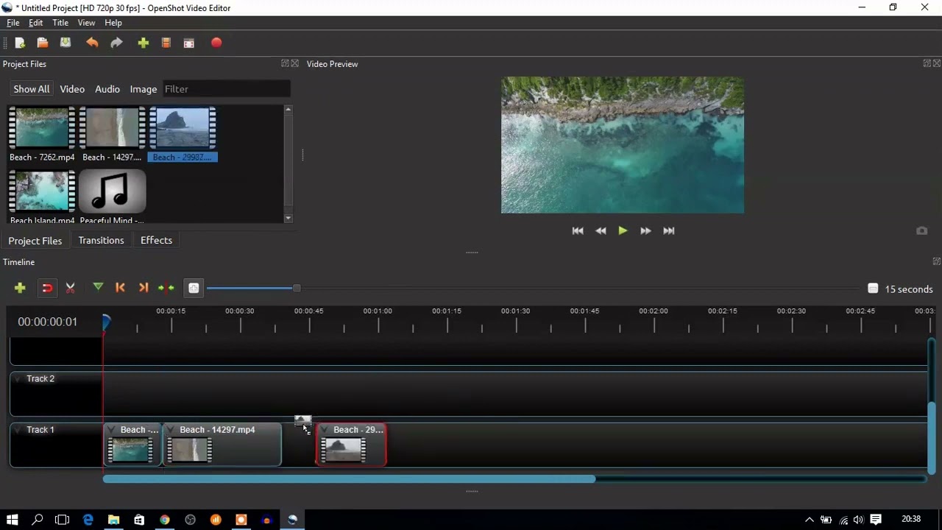Image resolution: width=942 pixels, height=530 pixels.
Task: Export video with the red circle button
Action: 216,43
